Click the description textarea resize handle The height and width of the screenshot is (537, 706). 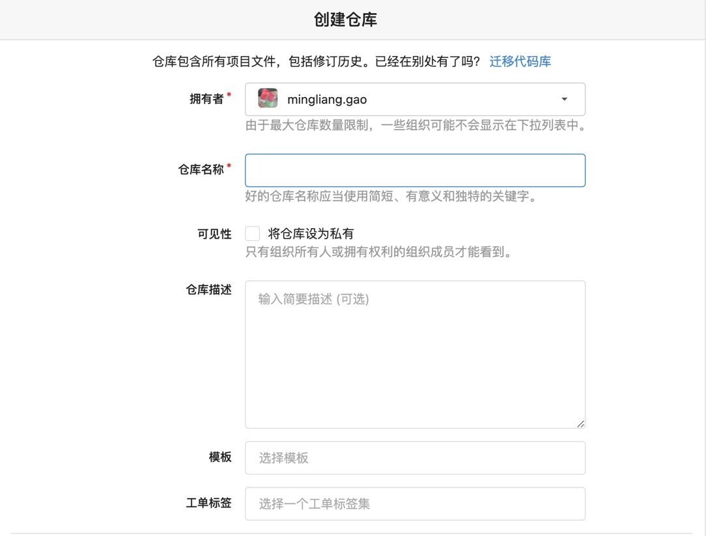coord(580,424)
